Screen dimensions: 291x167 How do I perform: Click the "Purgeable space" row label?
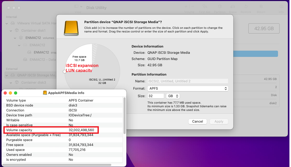coord(19,140)
